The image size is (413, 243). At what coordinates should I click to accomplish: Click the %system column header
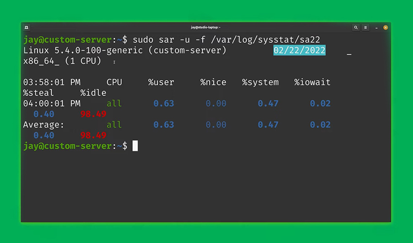[x=260, y=82]
